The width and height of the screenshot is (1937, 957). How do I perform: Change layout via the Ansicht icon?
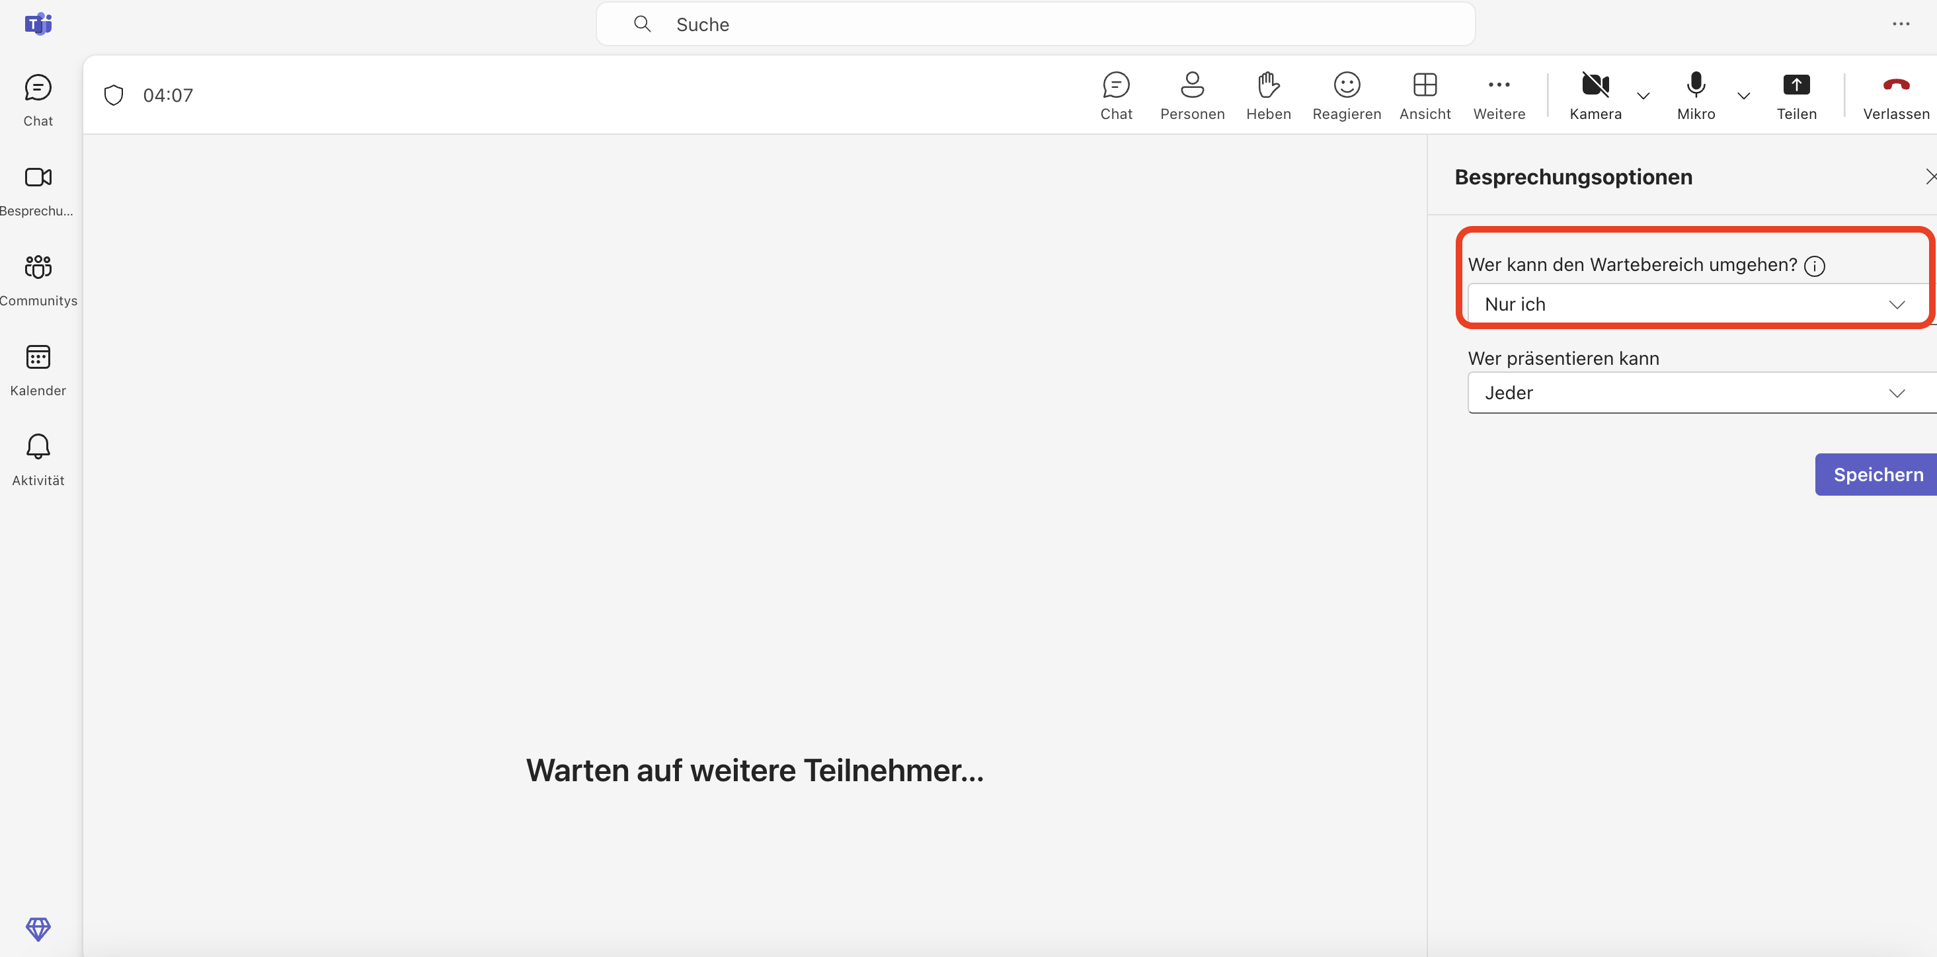[1424, 95]
